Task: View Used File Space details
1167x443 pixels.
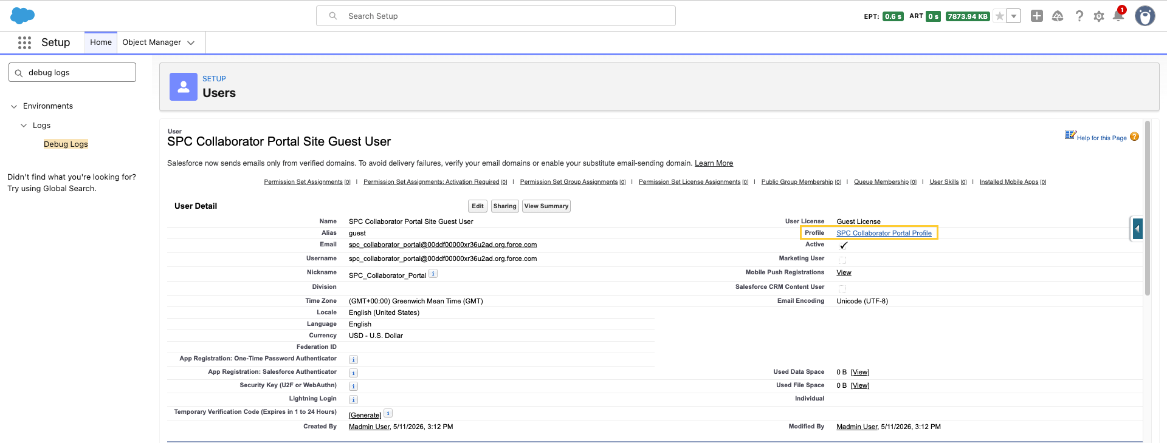Action: pyautogui.click(x=860, y=386)
